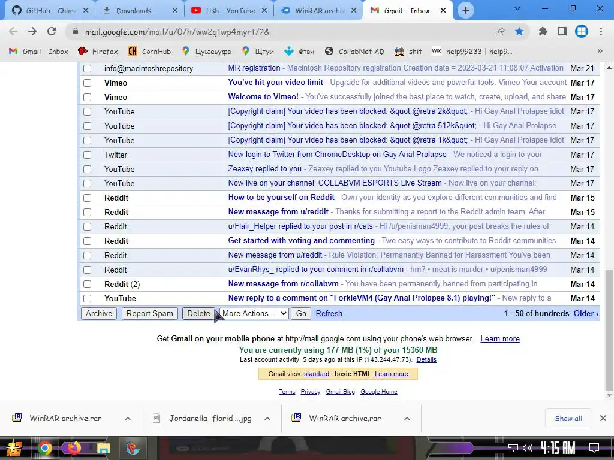614x460 pixels.
Task: Open the Firefox bookmark
Action: tap(98, 52)
